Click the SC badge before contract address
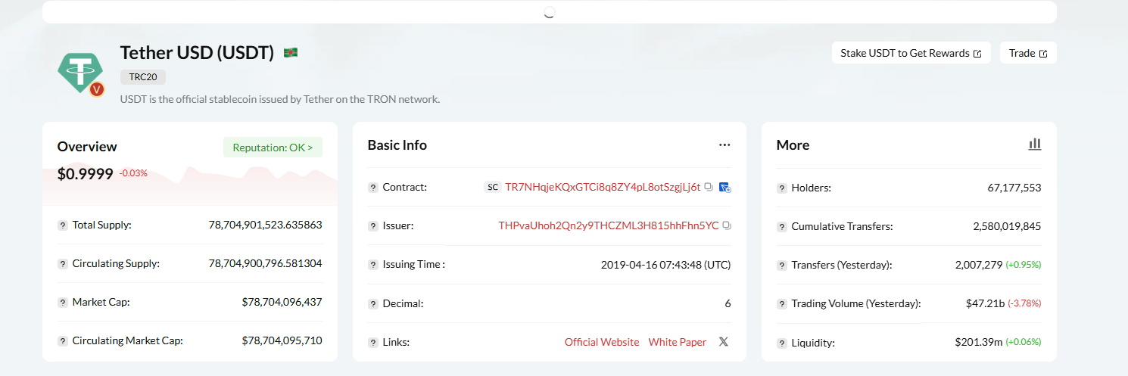 click(x=493, y=187)
